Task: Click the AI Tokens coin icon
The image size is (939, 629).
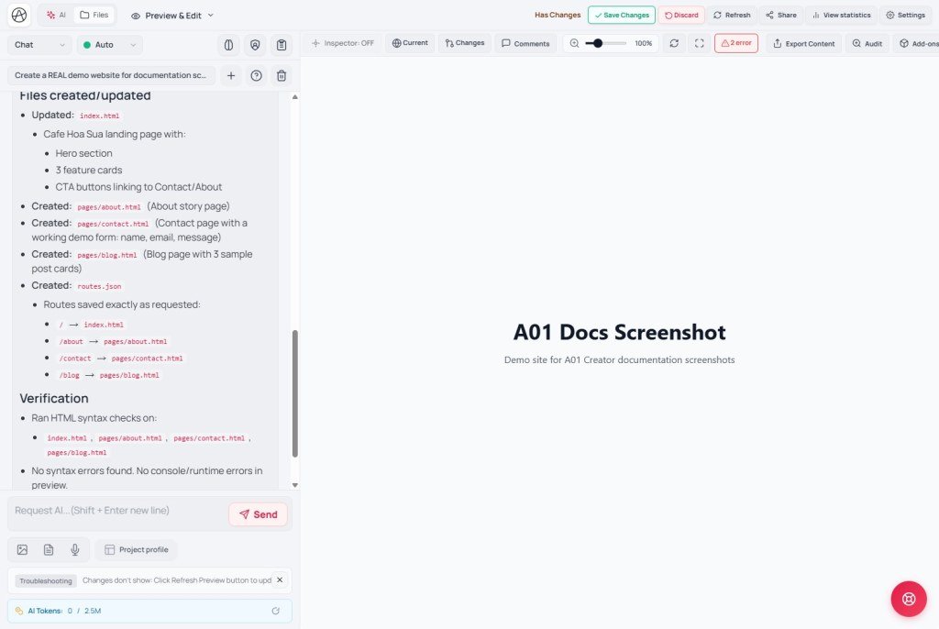Action: [x=19, y=611]
